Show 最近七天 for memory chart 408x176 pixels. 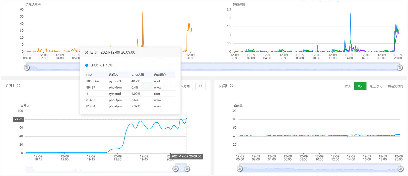pyautogui.click(x=376, y=86)
